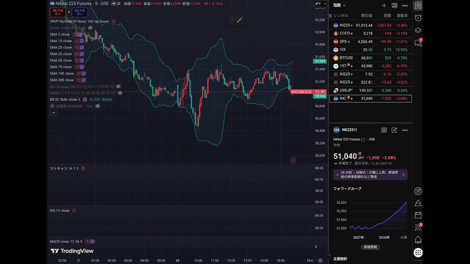Open the news feed broadcast icon
This screenshot has height=264, width=470.
click(418, 227)
